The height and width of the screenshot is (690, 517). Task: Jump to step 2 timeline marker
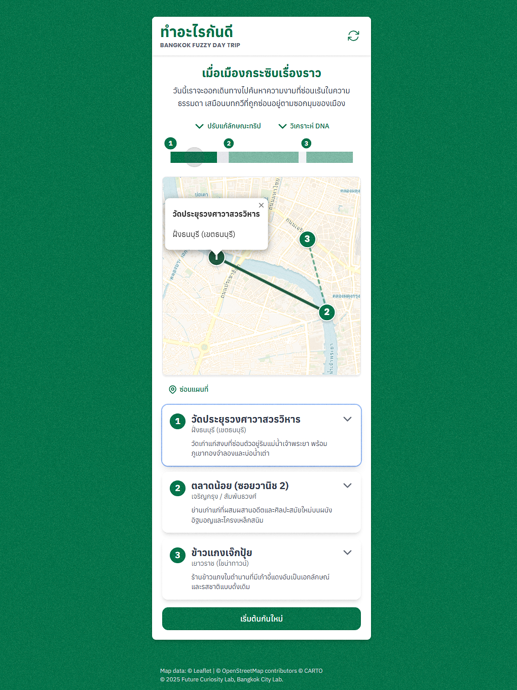click(229, 144)
